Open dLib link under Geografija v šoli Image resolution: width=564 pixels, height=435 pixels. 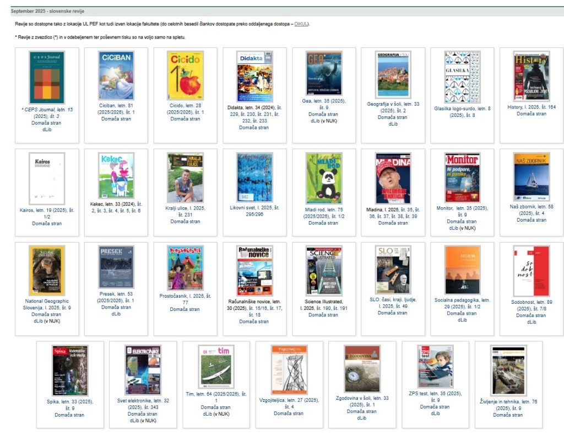pos(393,124)
